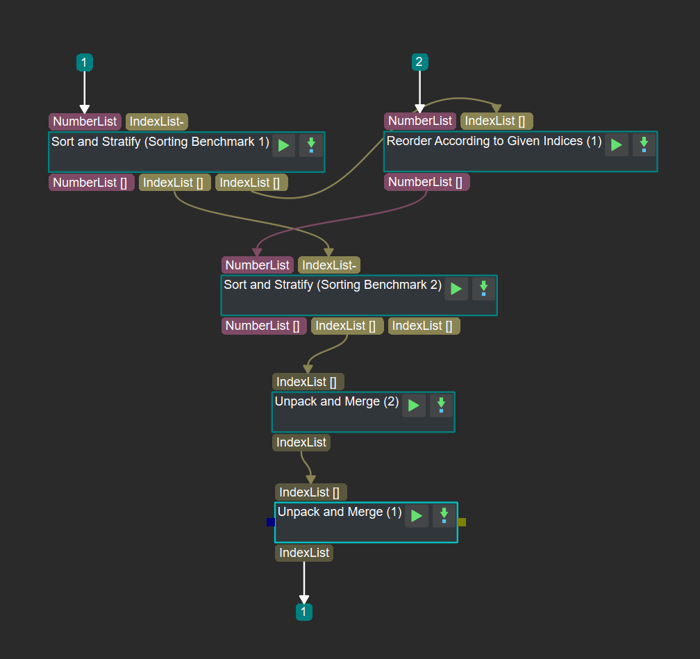Run the Unpack and Merge (1) node
The width and height of the screenshot is (700, 659).
tap(417, 516)
